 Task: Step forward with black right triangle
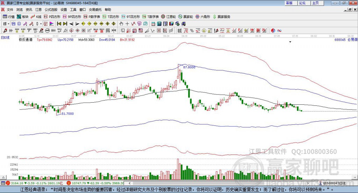[x=77, y=24]
